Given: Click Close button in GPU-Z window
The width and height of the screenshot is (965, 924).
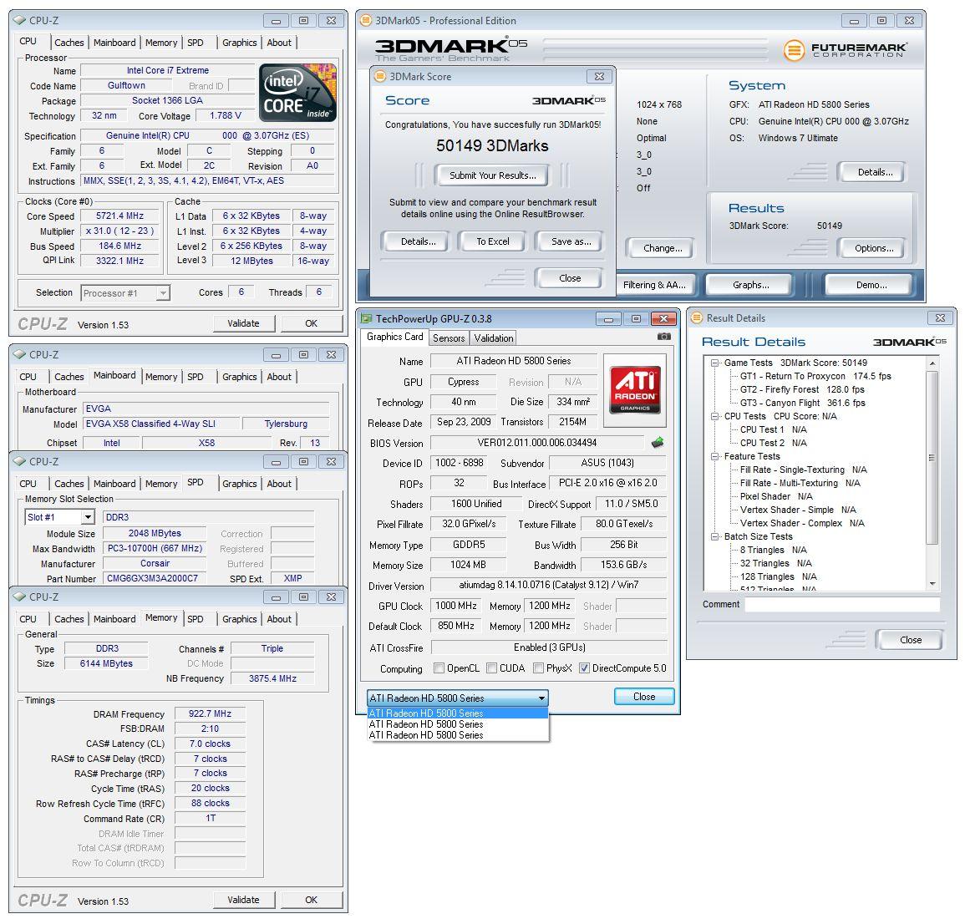Looking at the screenshot, I should (x=644, y=697).
